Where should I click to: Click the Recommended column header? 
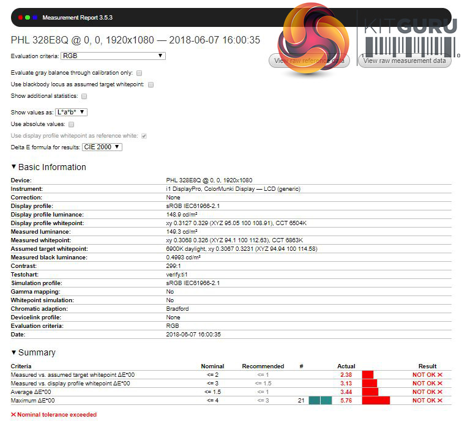[x=263, y=366]
